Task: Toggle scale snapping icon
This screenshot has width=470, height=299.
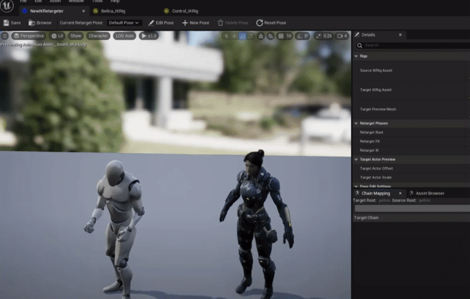Action: point(318,36)
